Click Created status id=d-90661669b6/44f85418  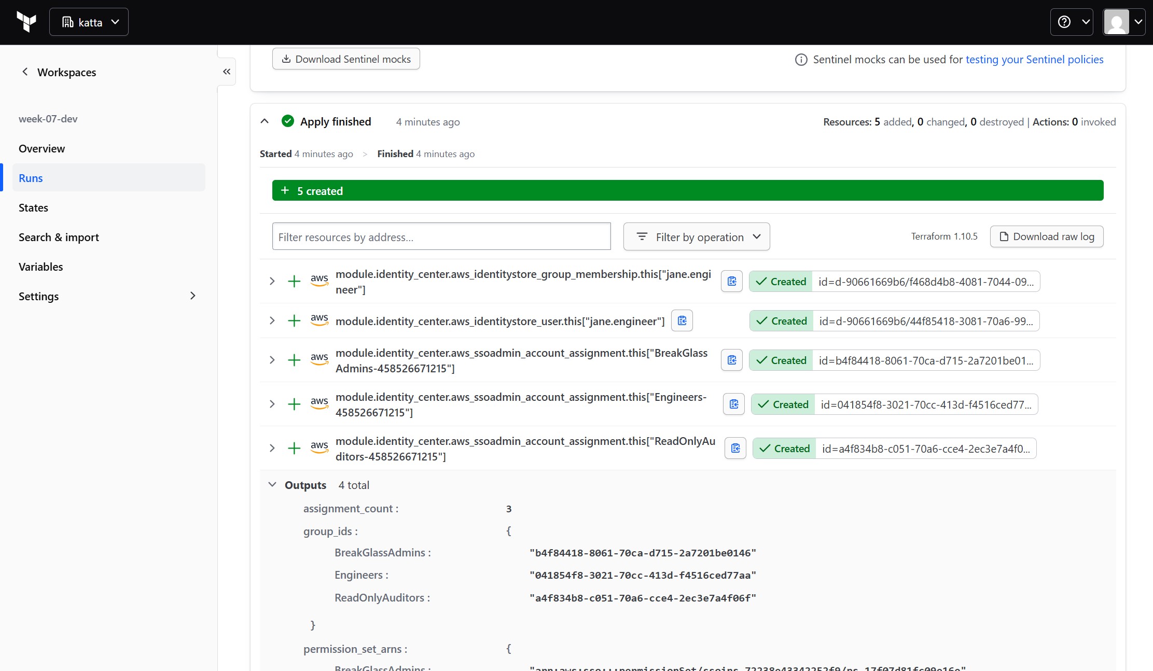(x=895, y=321)
